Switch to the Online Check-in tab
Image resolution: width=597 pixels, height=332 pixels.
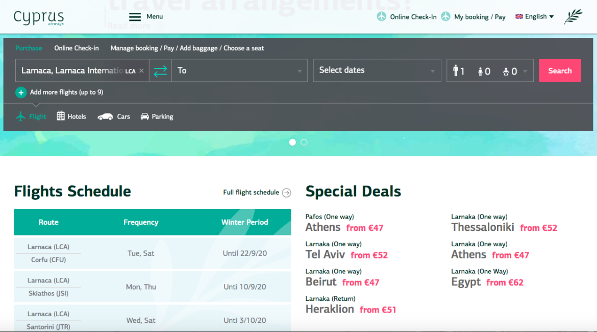pyautogui.click(x=76, y=48)
